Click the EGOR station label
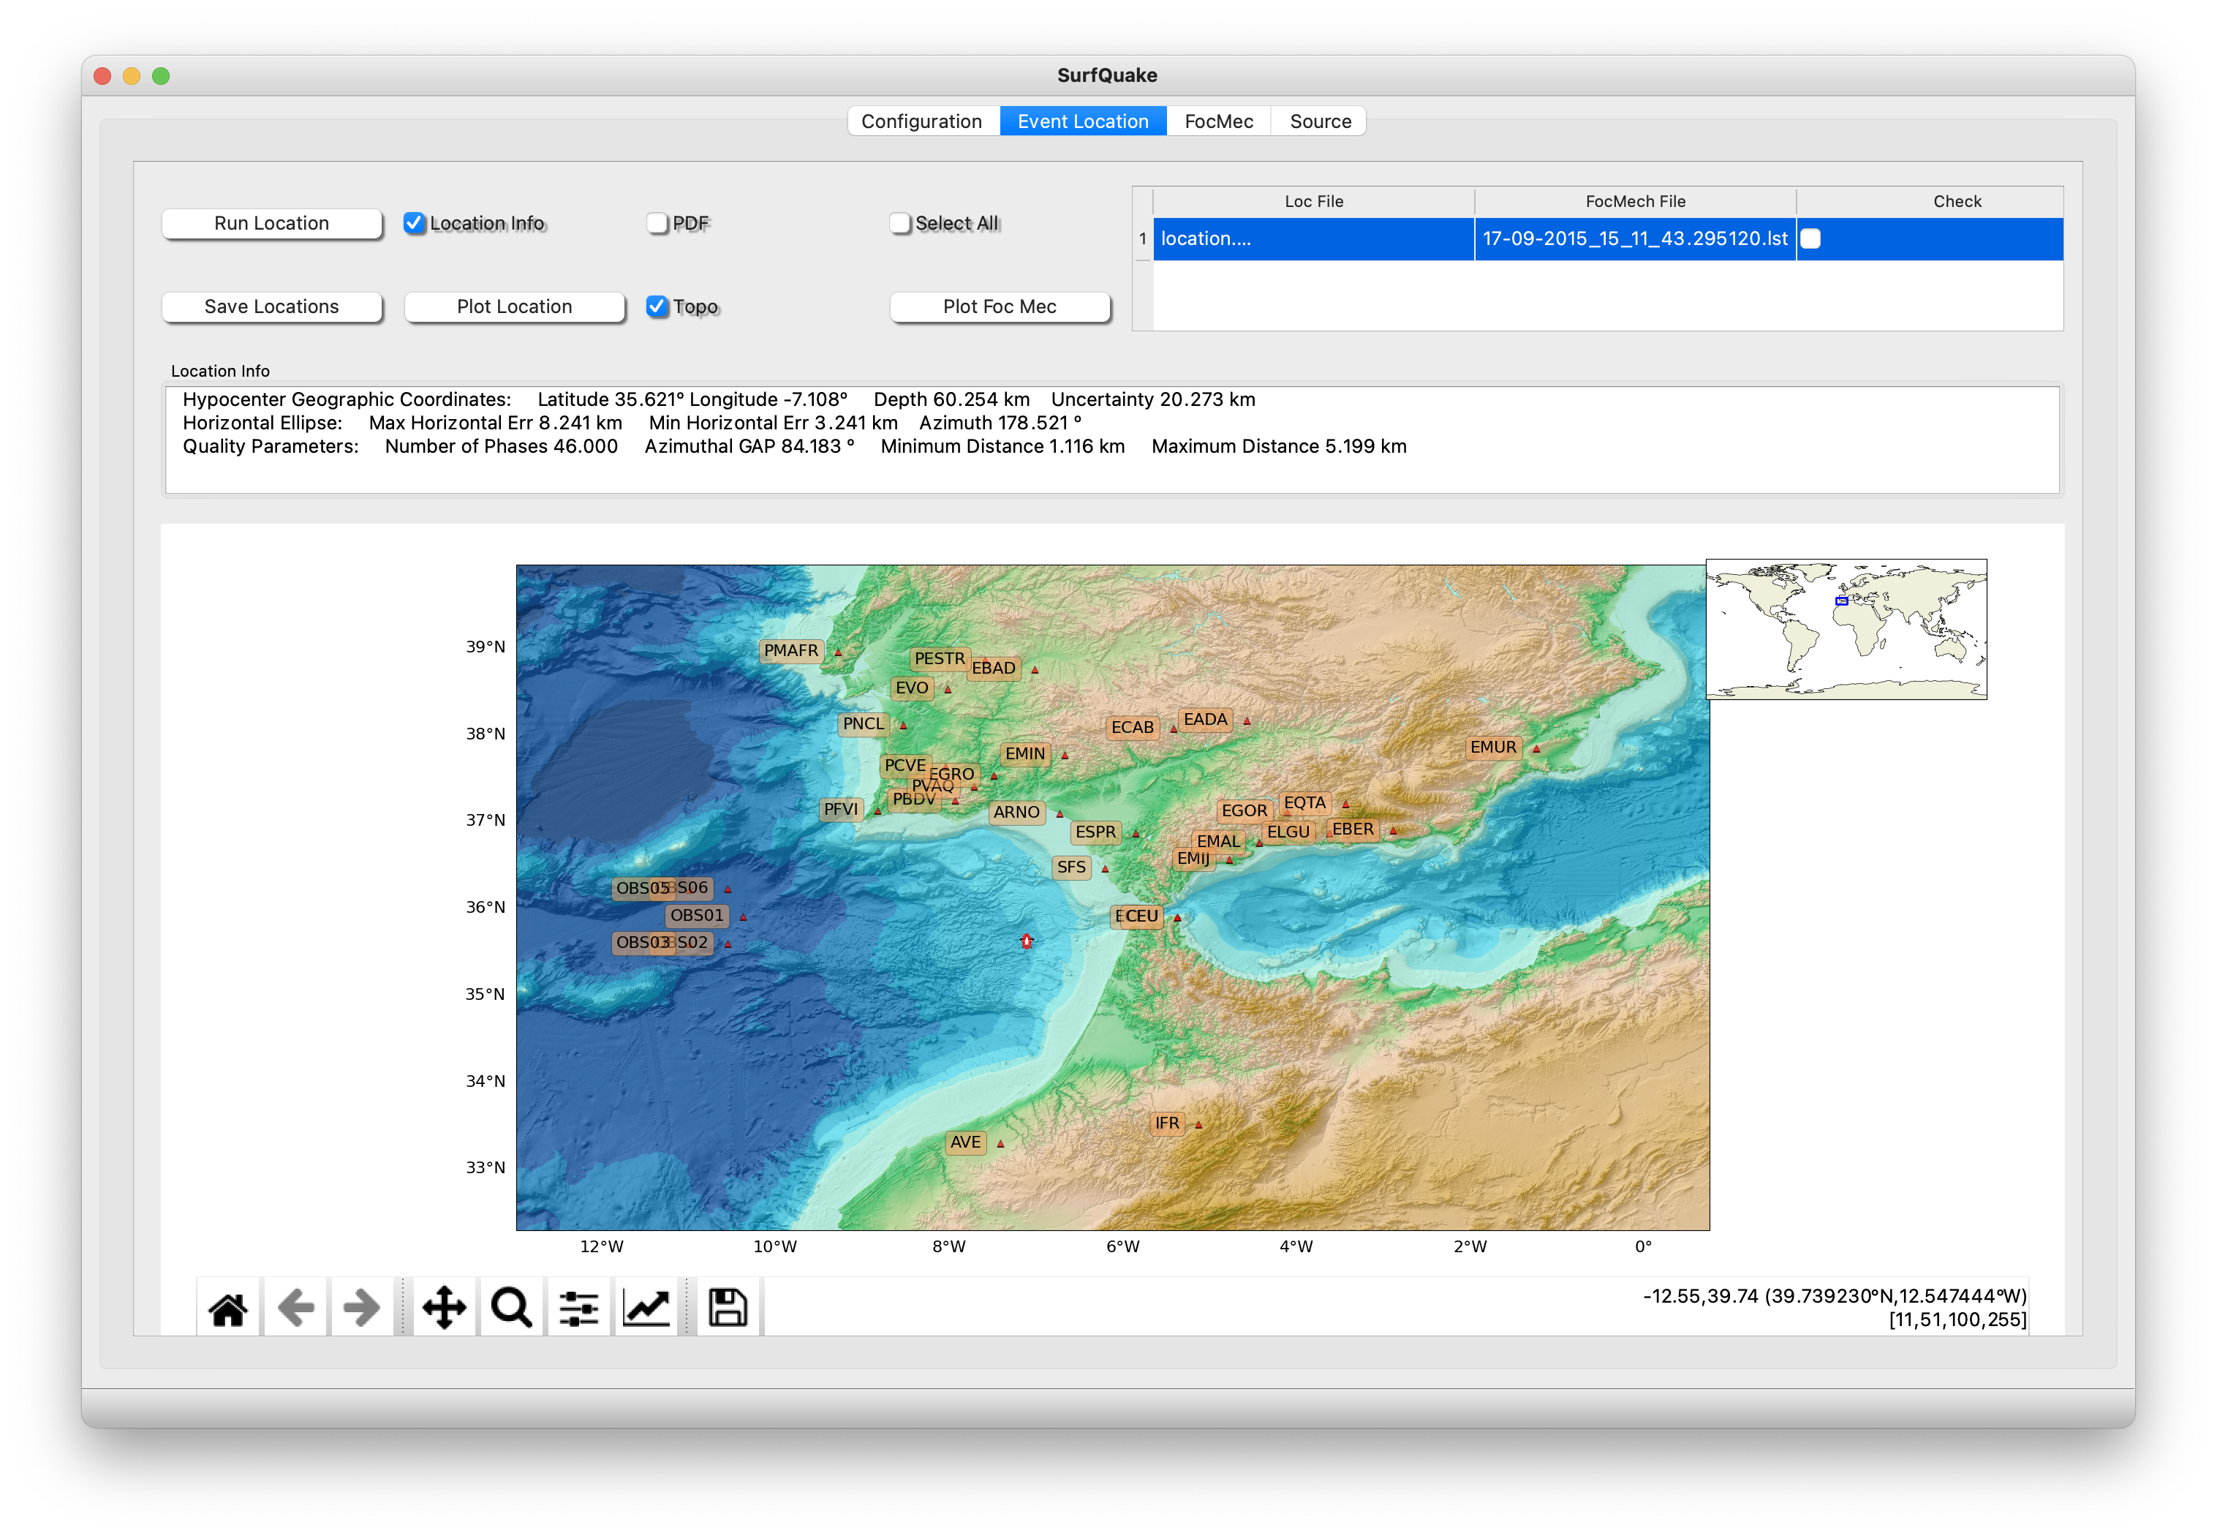Screen dimensions: 2217x1536 [1245, 810]
